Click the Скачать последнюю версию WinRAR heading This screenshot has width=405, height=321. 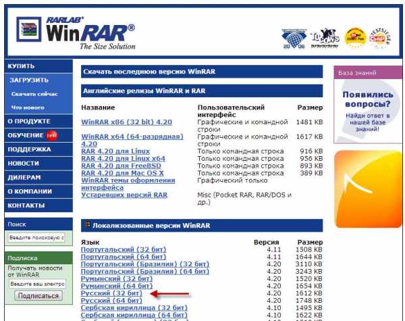(202, 72)
